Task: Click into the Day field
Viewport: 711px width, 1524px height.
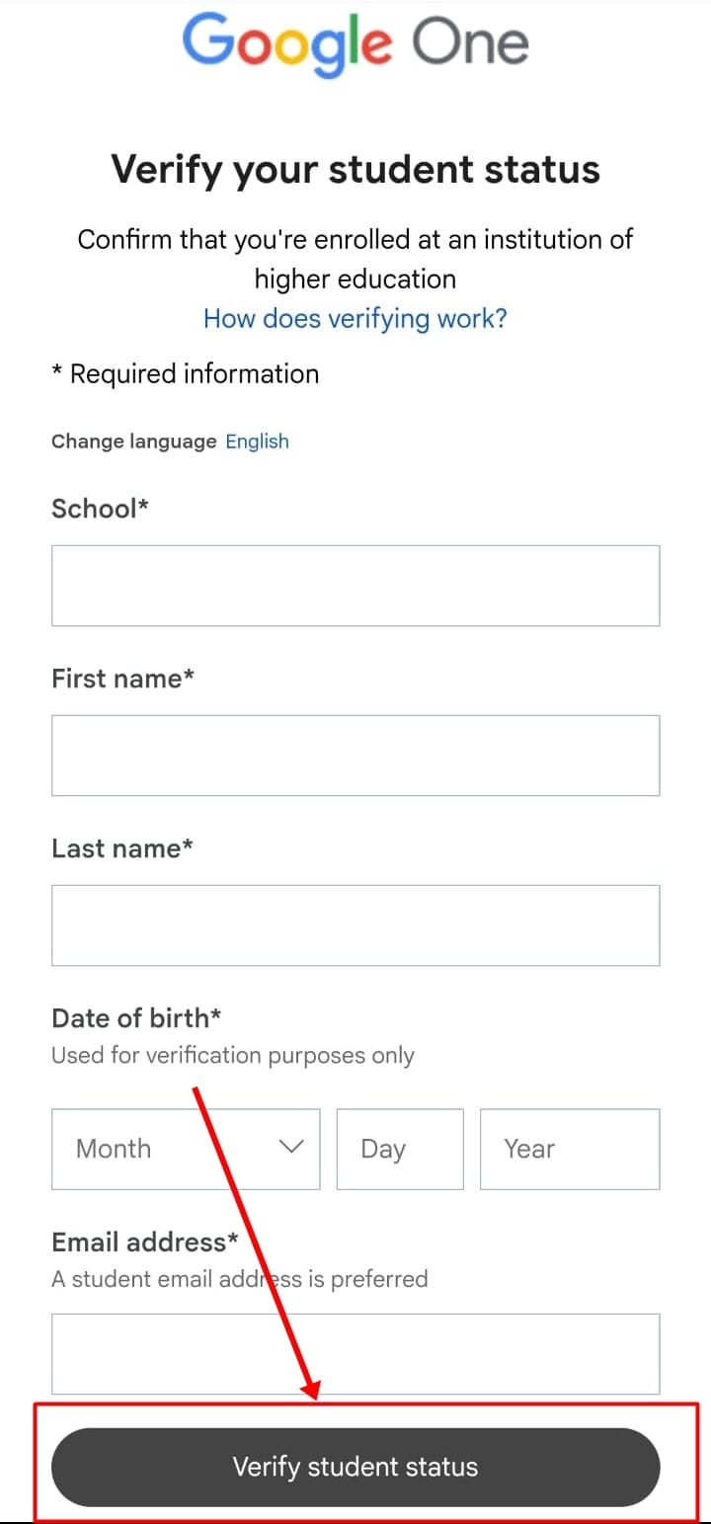Action: pyautogui.click(x=400, y=1148)
